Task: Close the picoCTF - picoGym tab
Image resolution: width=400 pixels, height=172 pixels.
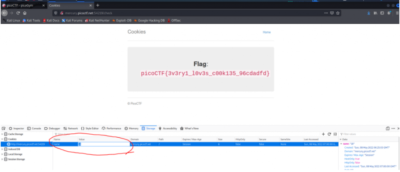Action: coord(43,5)
